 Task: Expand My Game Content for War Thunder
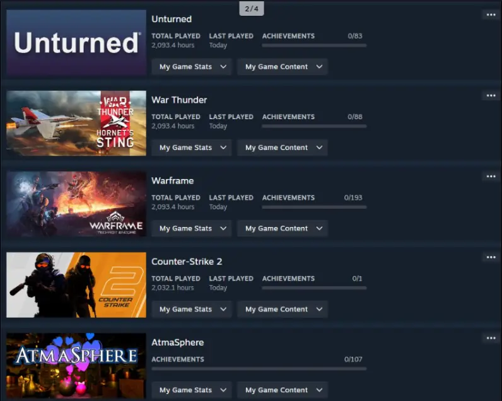point(283,148)
